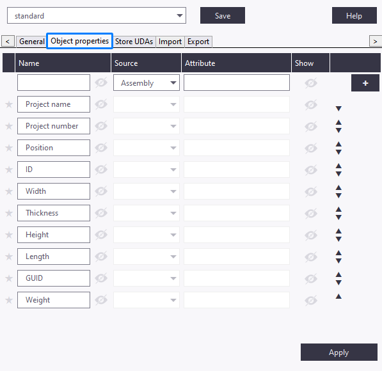Move Position row down
This screenshot has width=382, height=371.
(x=338, y=152)
